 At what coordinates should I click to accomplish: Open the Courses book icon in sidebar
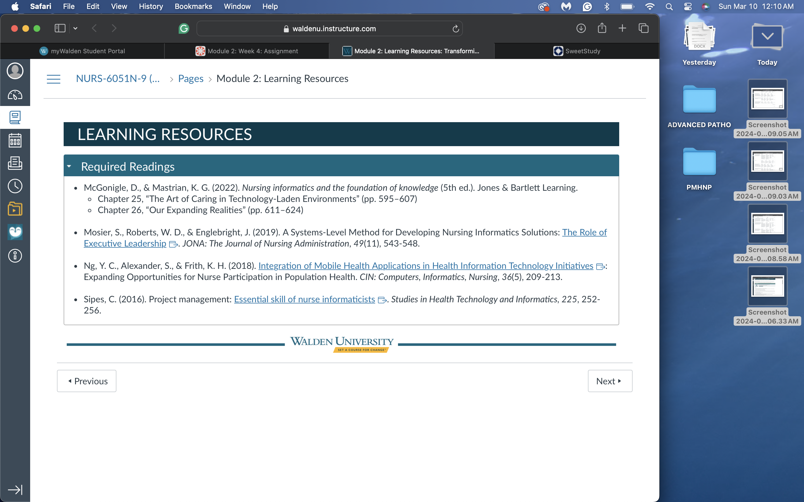point(15,117)
